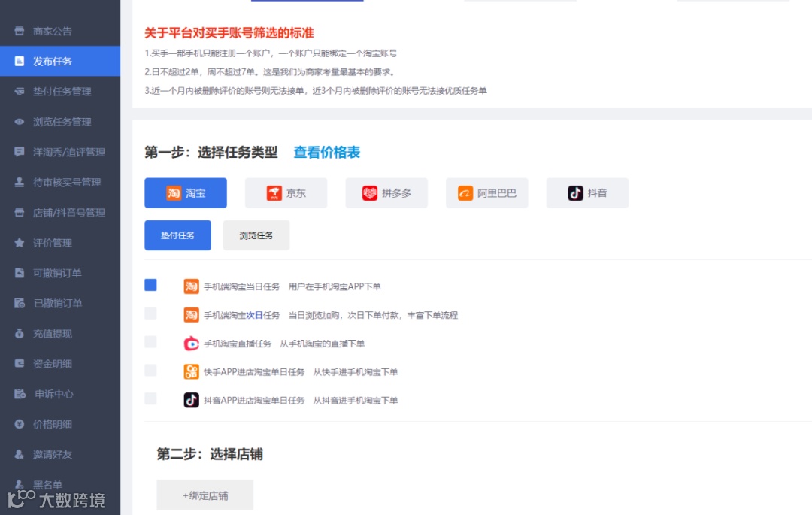Click the 垫付任务管理 sidebar icon
This screenshot has width=812, height=515.
(x=19, y=92)
